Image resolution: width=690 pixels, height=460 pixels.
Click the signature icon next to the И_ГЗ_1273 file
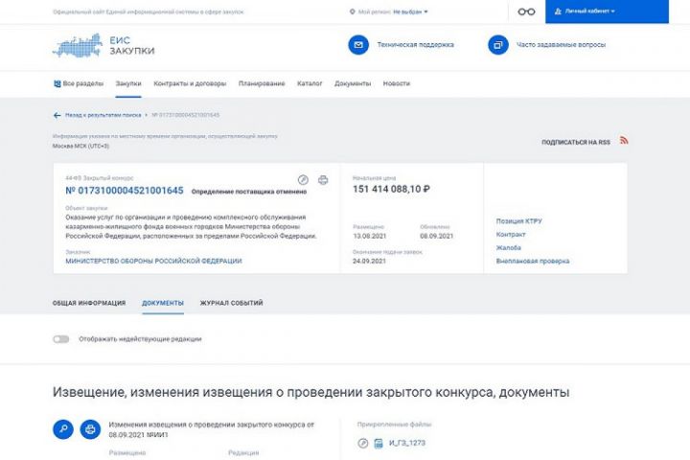pos(363,443)
